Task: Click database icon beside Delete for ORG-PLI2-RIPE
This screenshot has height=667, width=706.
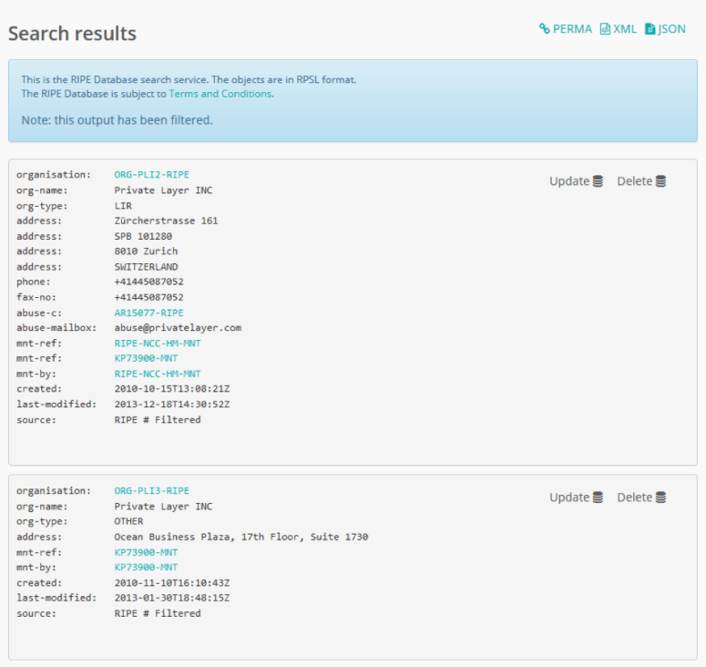Action: point(660,181)
